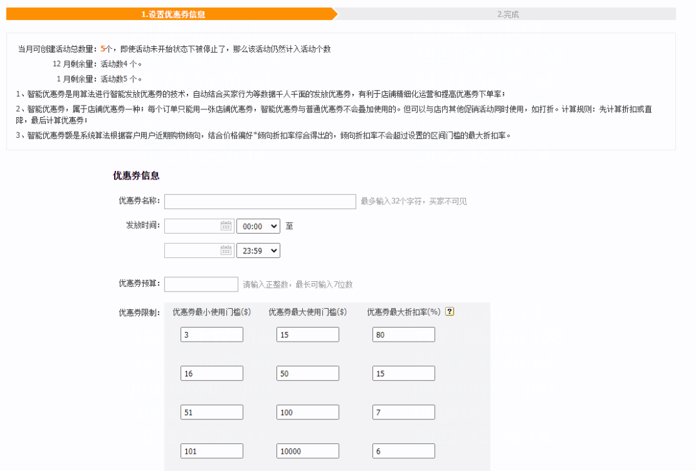Viewport: 696px width, 471px height.
Task: Select the maximum threshold field showing 15
Action: 307,334
